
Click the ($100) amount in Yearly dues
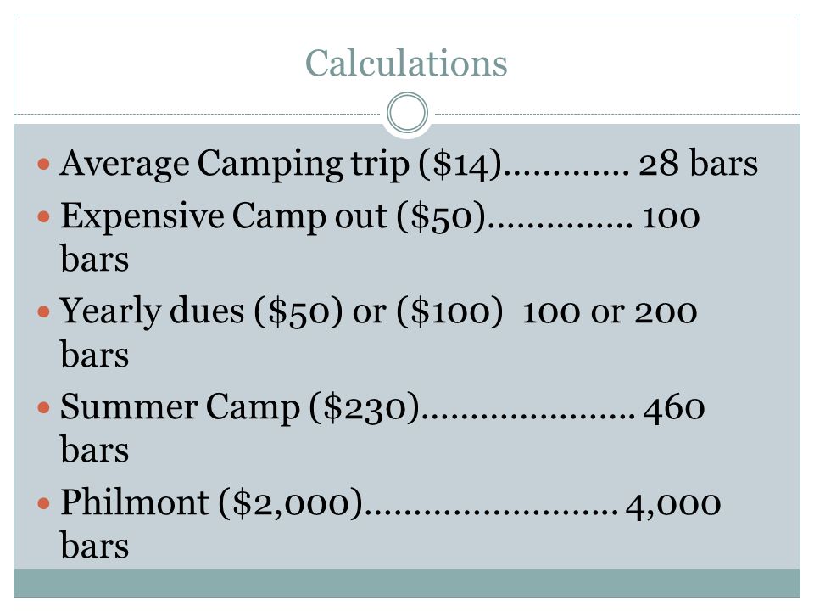(449, 311)
